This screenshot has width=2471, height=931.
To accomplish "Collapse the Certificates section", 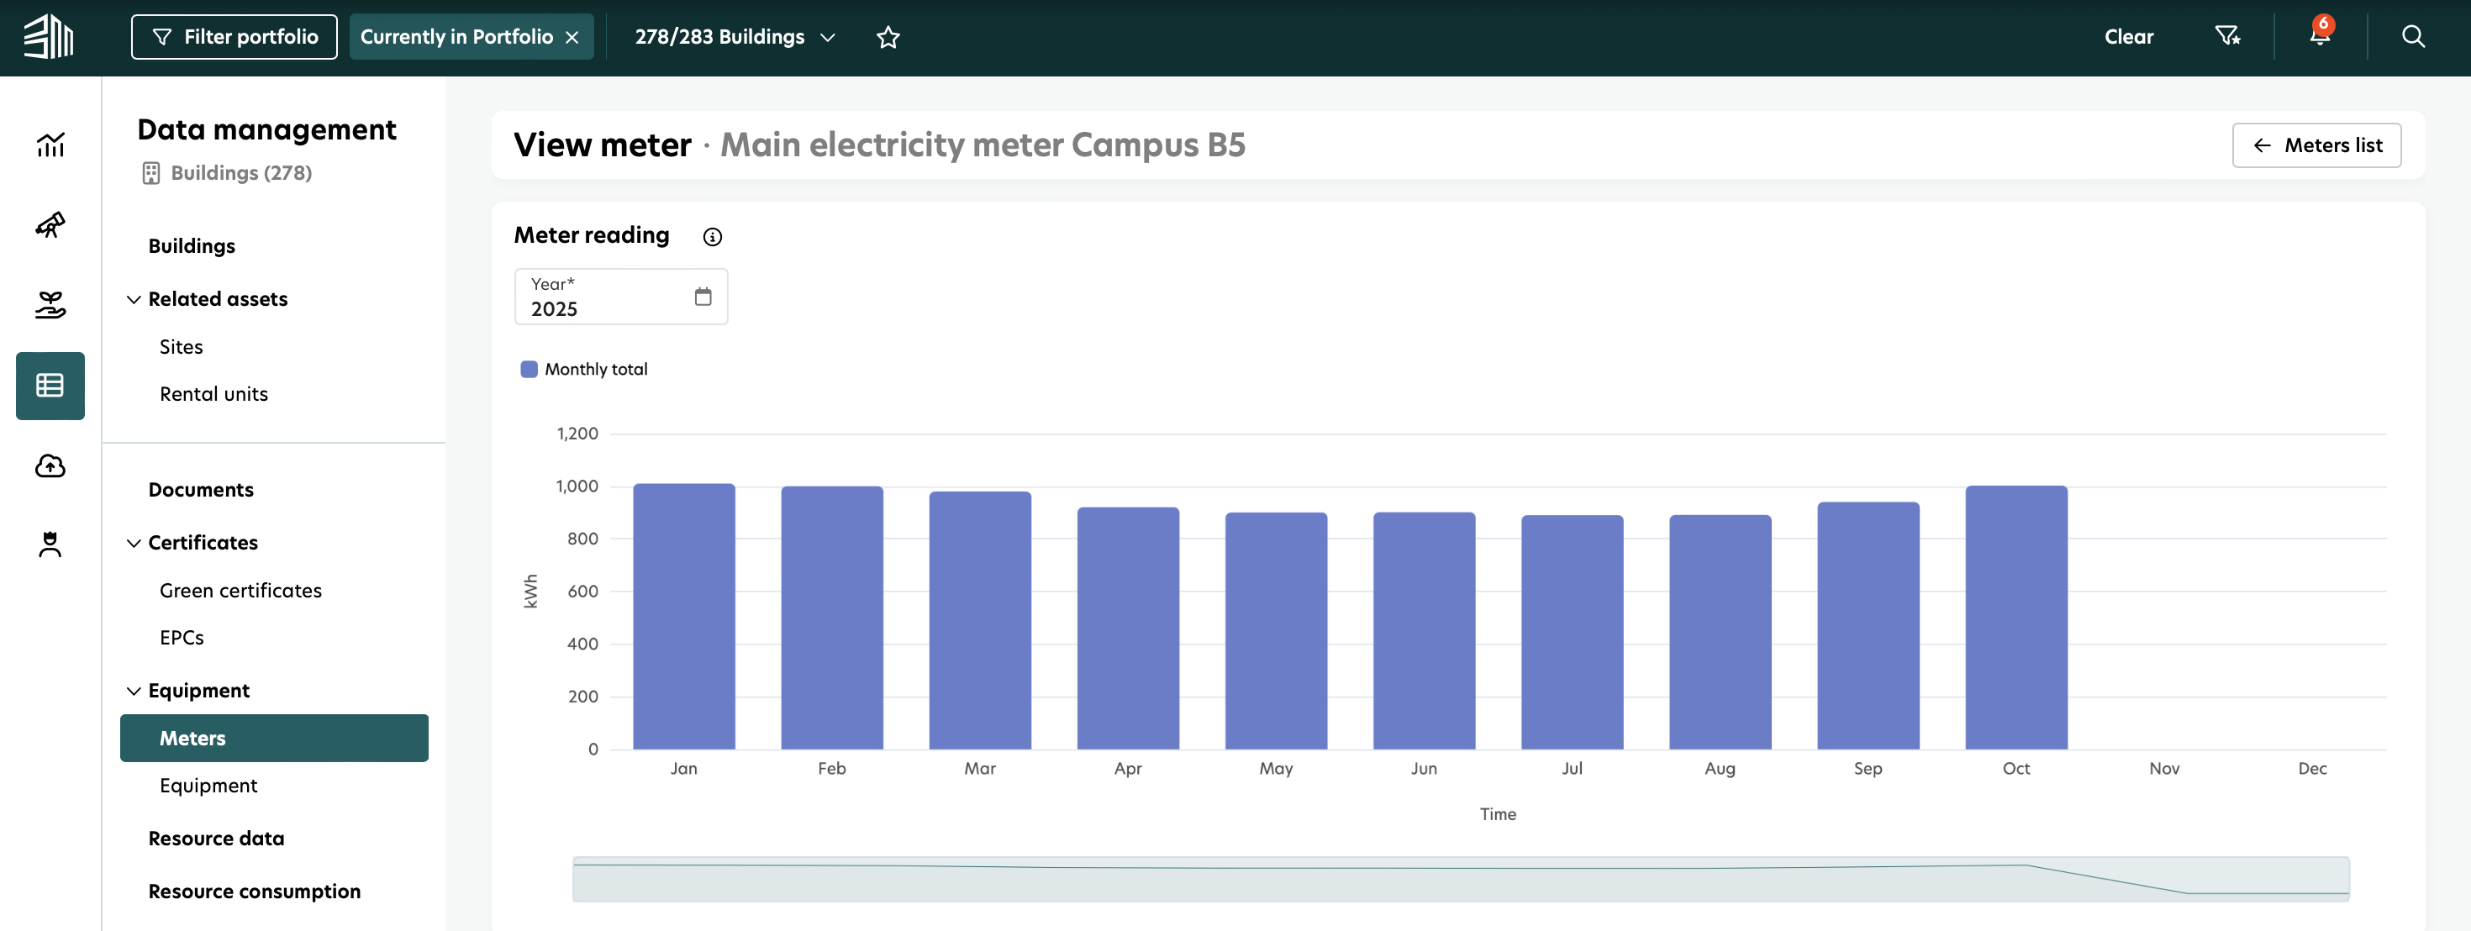I will pyautogui.click(x=134, y=543).
